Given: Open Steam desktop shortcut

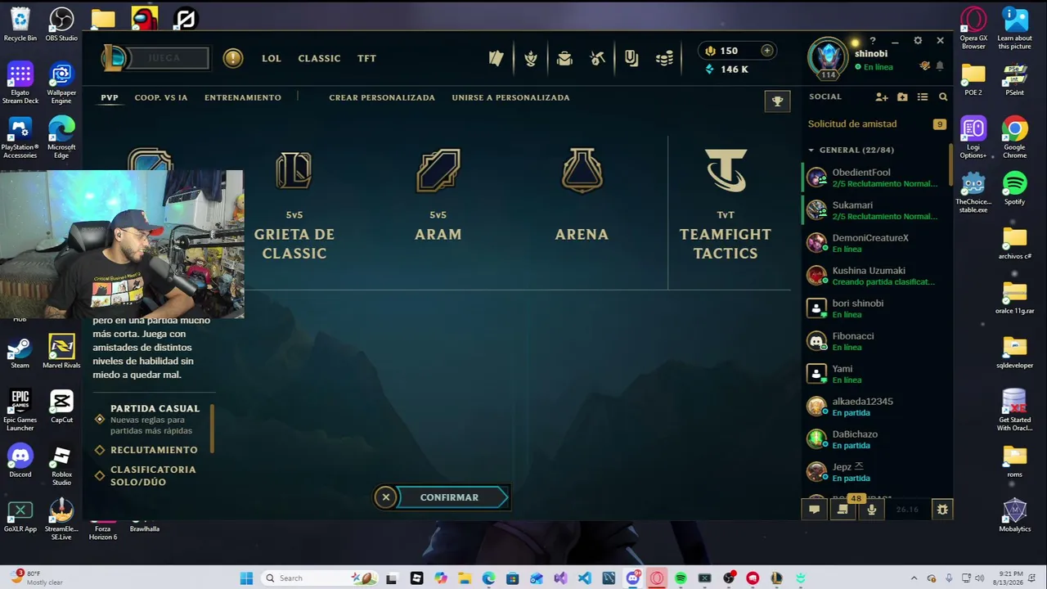Looking at the screenshot, I should pyautogui.click(x=20, y=353).
